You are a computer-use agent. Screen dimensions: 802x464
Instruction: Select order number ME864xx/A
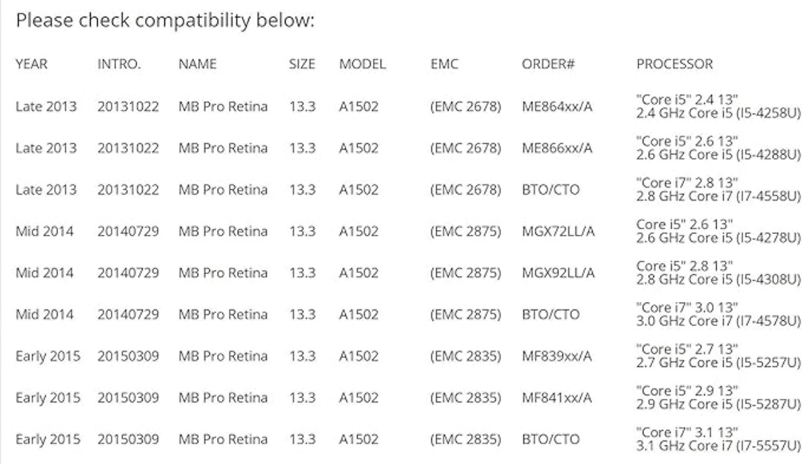(x=557, y=106)
